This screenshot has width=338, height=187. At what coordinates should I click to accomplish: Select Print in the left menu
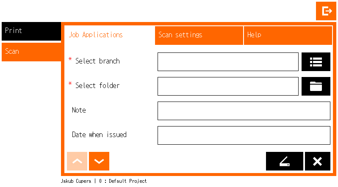click(x=31, y=31)
